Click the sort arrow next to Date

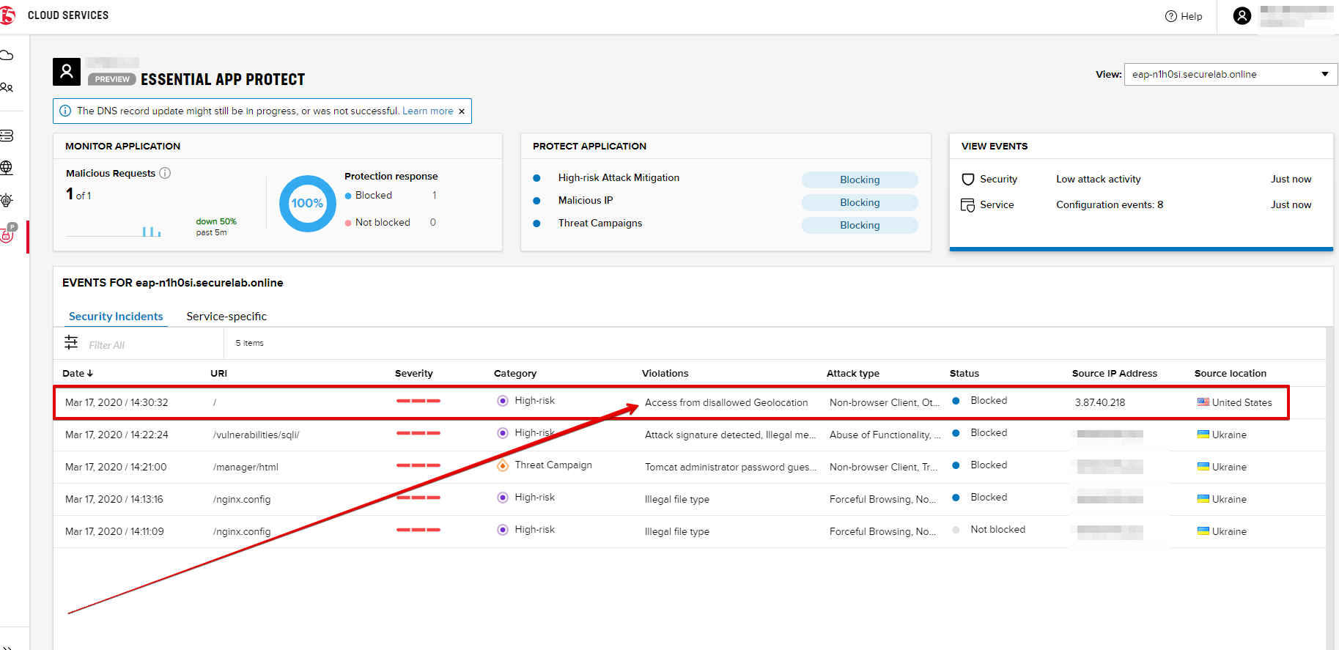[x=90, y=373]
